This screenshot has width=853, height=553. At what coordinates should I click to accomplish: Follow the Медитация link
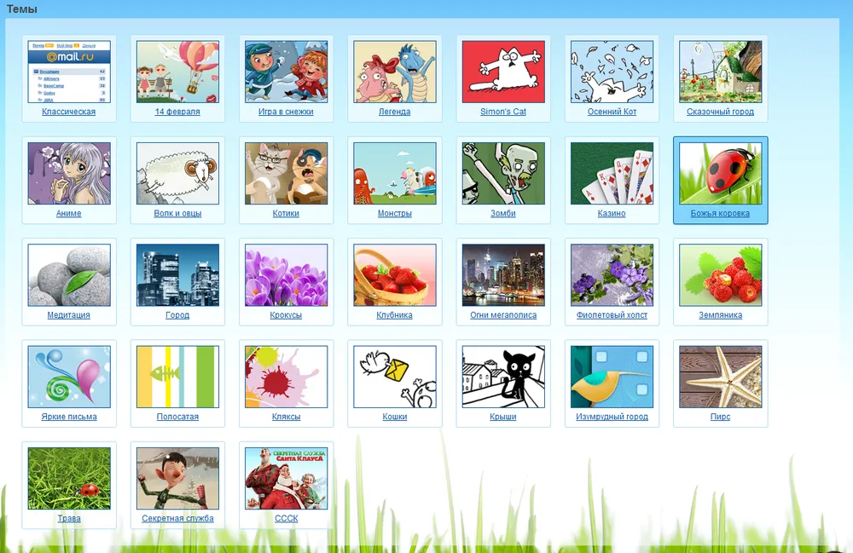[x=68, y=314]
